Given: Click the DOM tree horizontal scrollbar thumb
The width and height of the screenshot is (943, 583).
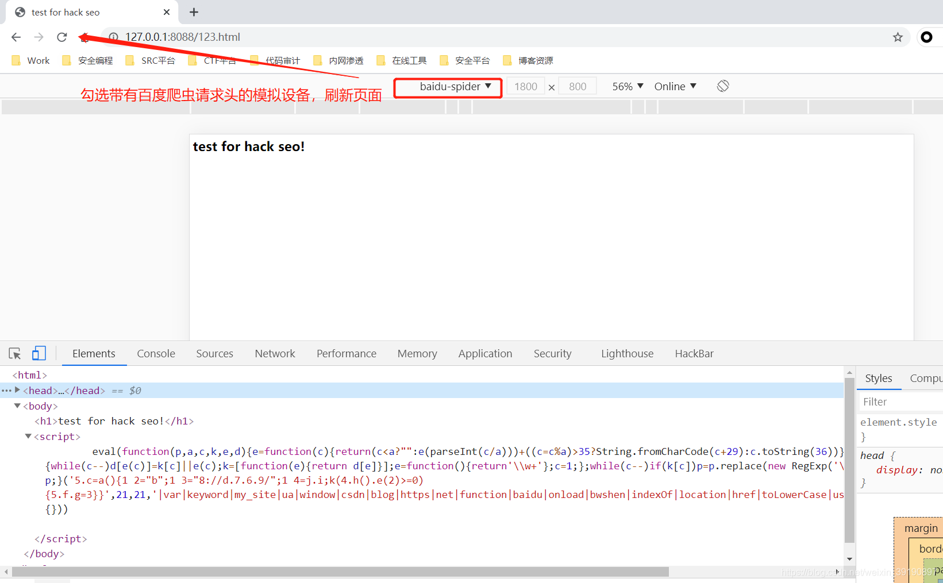Looking at the screenshot, I should coord(340,572).
